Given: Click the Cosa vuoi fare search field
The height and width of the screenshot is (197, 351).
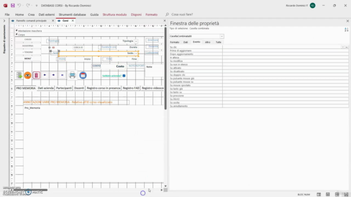Looking at the screenshot, I should (x=182, y=15).
